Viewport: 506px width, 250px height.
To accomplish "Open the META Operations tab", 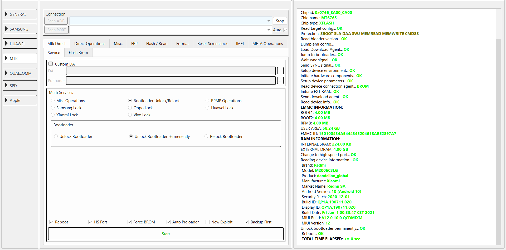I will tap(267, 44).
